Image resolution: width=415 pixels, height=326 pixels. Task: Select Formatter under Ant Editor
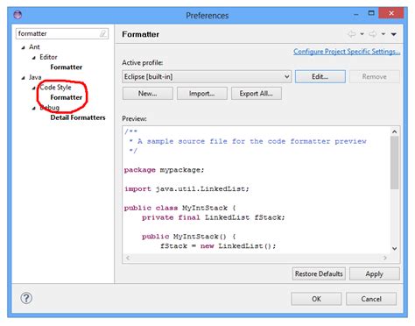67,67
